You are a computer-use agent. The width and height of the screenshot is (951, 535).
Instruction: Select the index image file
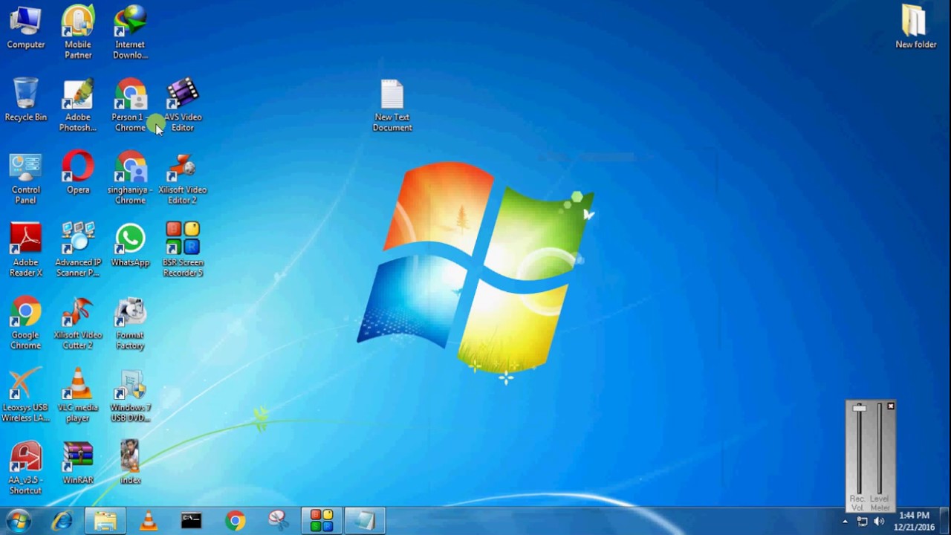point(130,463)
